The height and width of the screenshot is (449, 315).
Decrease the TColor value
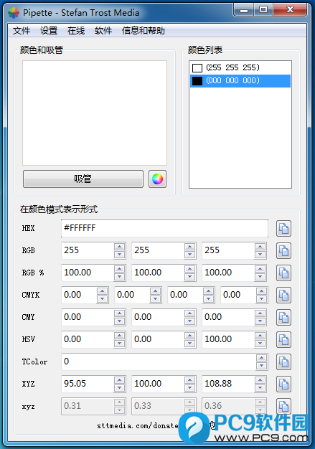[x=261, y=366]
